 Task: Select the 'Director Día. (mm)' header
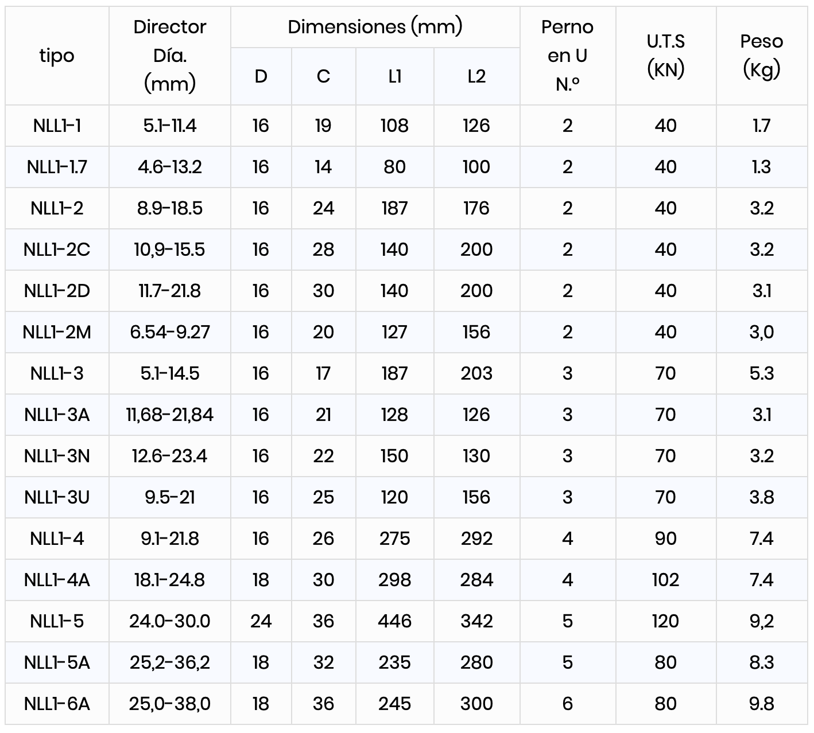[x=170, y=56]
